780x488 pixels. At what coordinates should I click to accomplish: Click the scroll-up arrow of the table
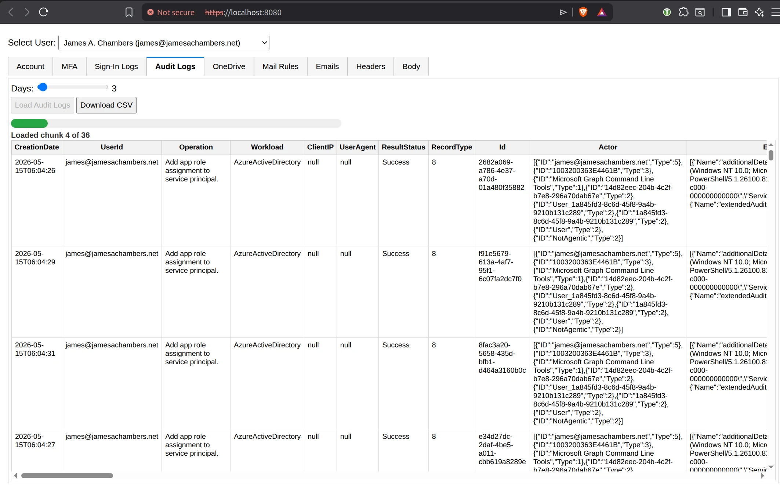pos(771,145)
